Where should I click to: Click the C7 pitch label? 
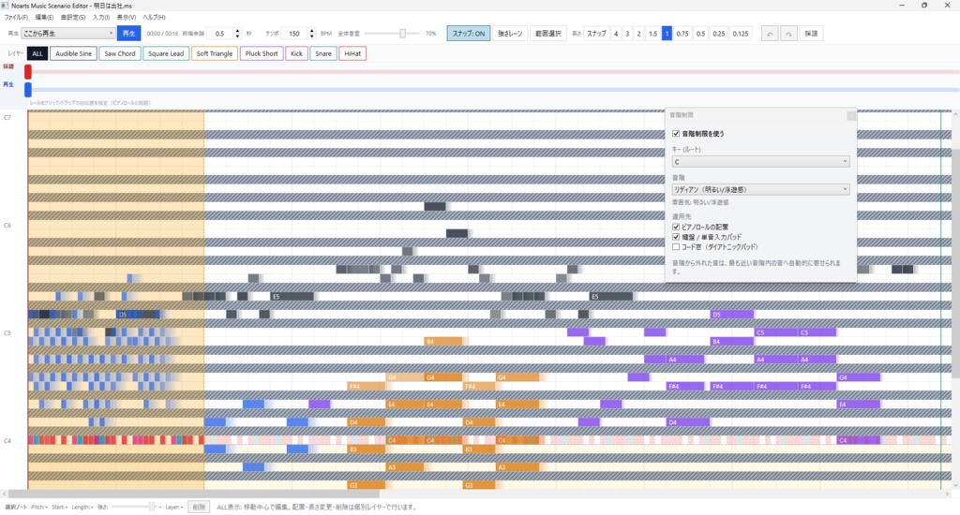point(7,117)
